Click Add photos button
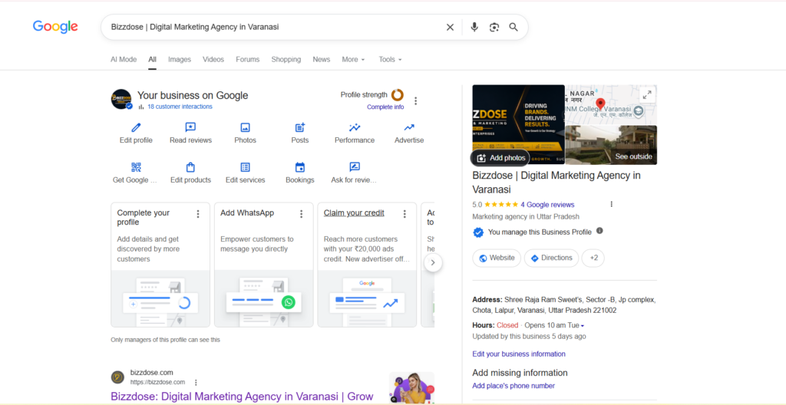 500,158
